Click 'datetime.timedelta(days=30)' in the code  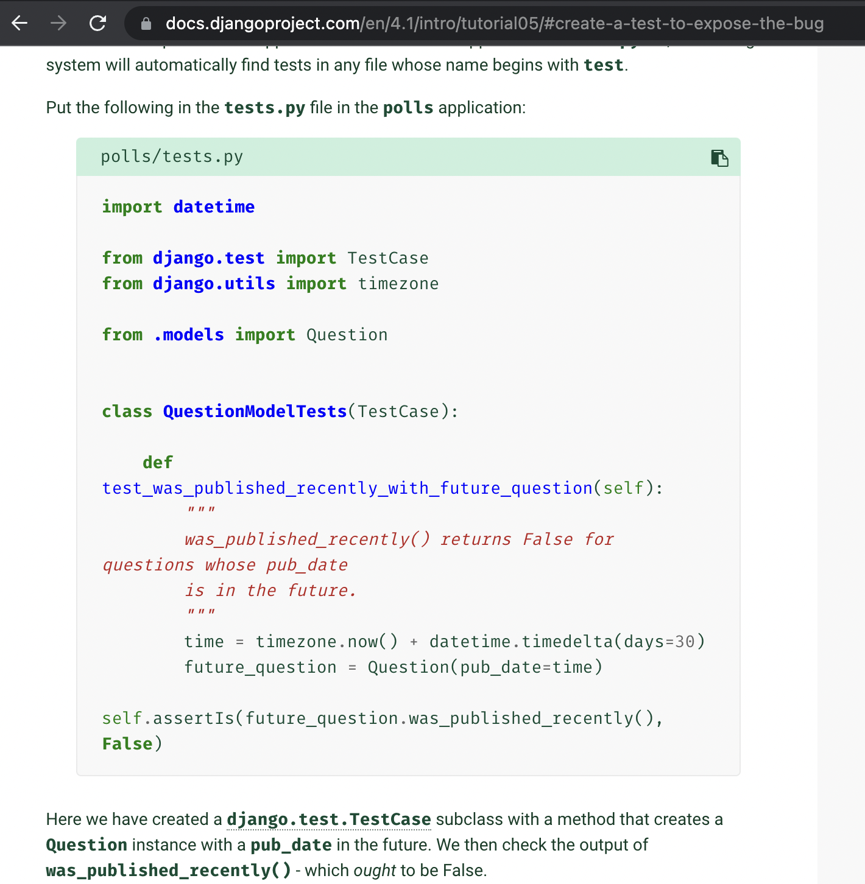[x=567, y=641]
